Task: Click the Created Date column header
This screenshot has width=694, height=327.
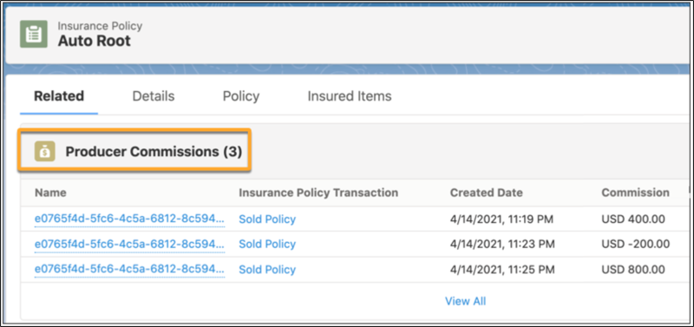Action: coord(486,193)
